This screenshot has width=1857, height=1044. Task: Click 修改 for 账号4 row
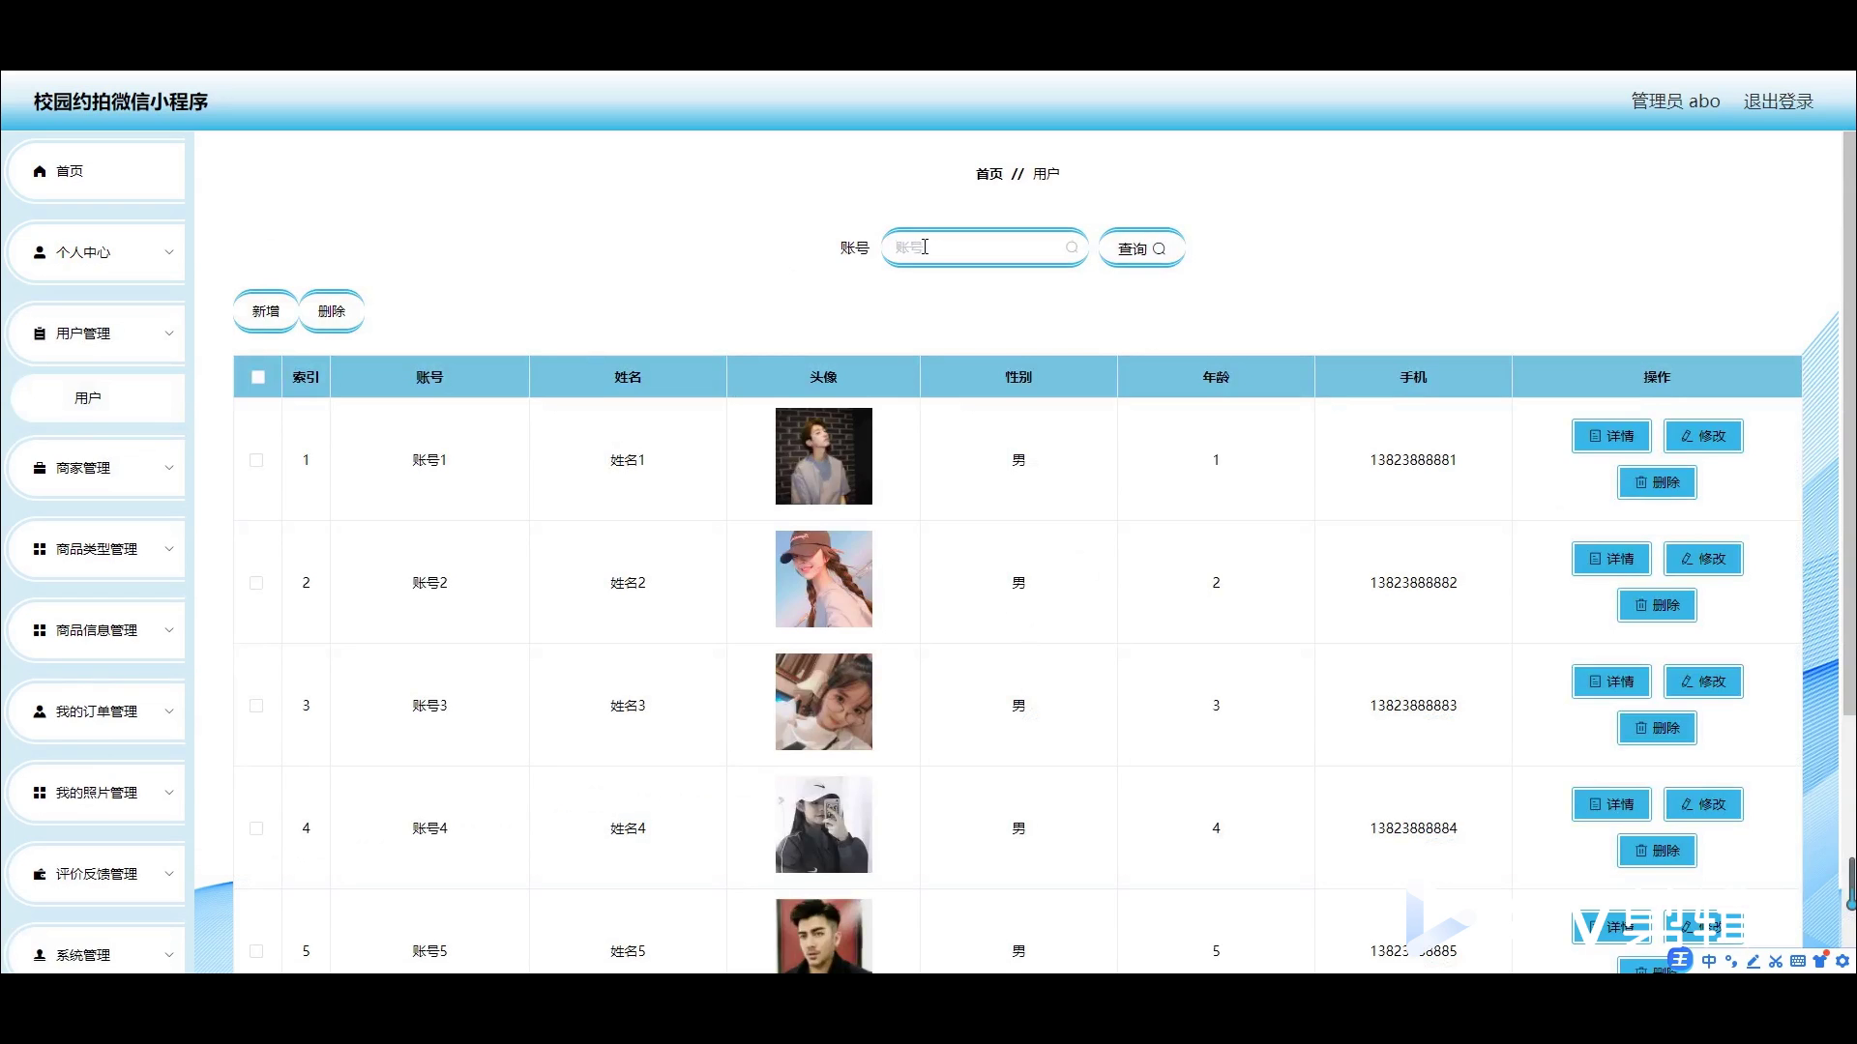(x=1703, y=804)
